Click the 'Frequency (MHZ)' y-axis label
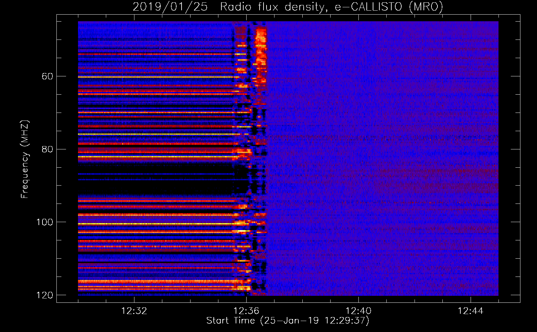Screen dimensions: 537x332 (x=25, y=159)
